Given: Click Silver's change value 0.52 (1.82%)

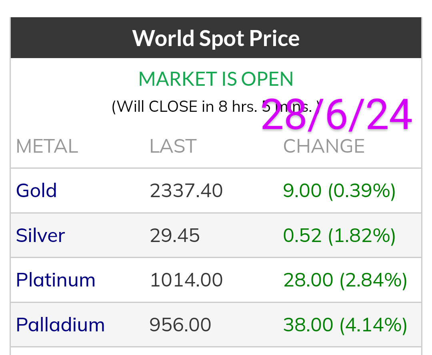Looking at the screenshot, I should click(339, 236).
